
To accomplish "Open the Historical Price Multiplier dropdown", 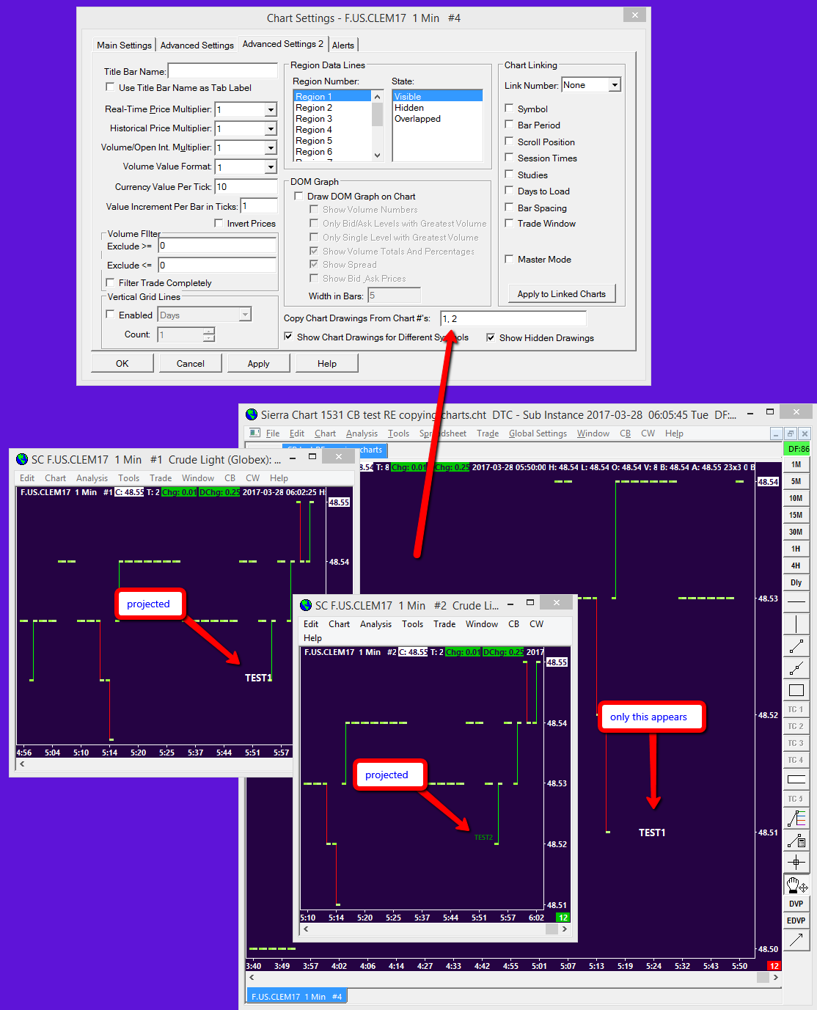I will [271, 128].
